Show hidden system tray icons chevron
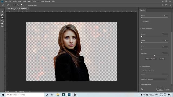 pyautogui.click(x=139, y=95)
